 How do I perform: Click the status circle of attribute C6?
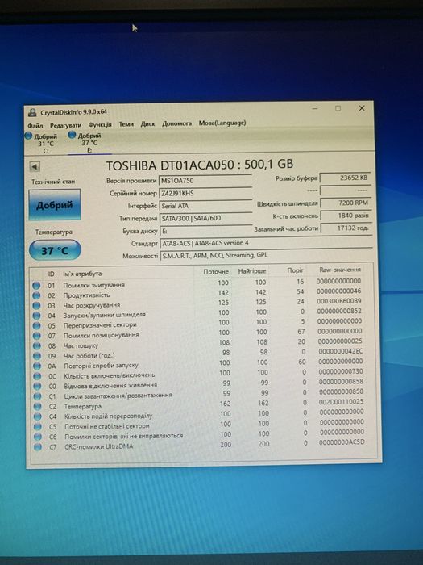click(38, 437)
